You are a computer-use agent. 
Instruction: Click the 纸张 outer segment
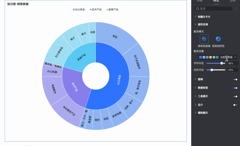(115, 37)
